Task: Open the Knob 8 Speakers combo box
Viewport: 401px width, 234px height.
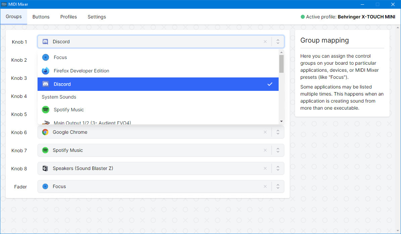Action: [161, 169]
